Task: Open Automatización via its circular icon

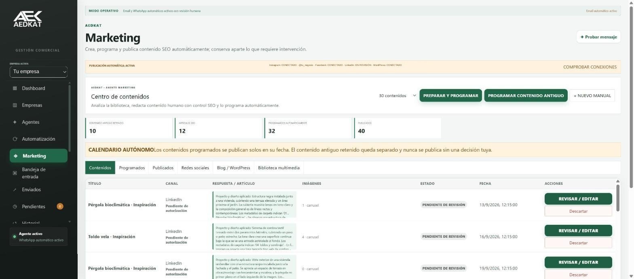Action: pos(15,139)
